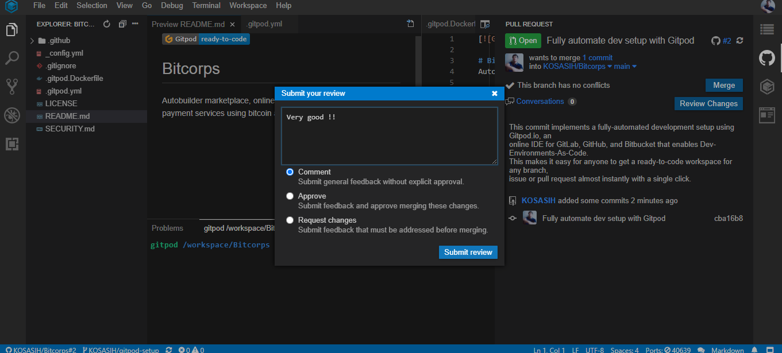
Task: Click Ln 1, Col 1 in status bar
Action: [550, 350]
